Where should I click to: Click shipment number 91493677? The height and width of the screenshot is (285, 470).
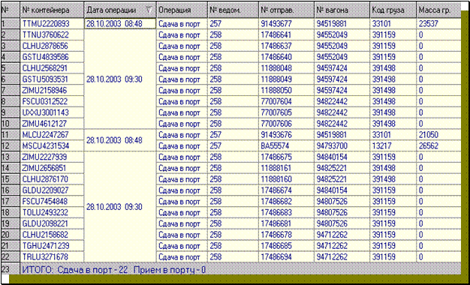click(x=276, y=24)
